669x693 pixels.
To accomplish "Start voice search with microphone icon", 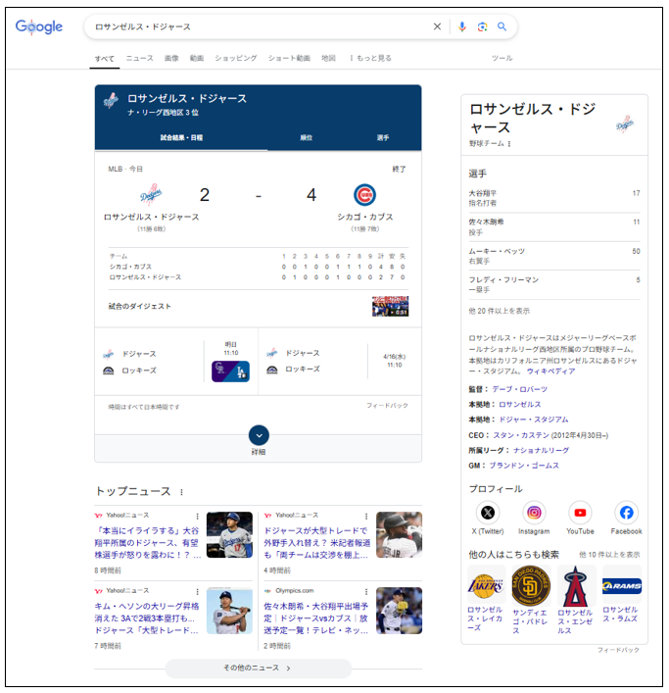I will pyautogui.click(x=462, y=26).
